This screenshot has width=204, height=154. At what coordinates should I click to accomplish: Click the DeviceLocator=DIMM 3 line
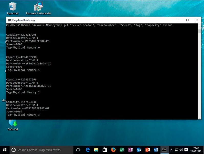(x=22, y=83)
